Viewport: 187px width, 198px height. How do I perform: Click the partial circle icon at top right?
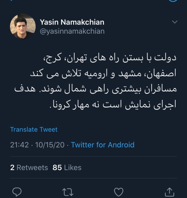click(x=173, y=1)
